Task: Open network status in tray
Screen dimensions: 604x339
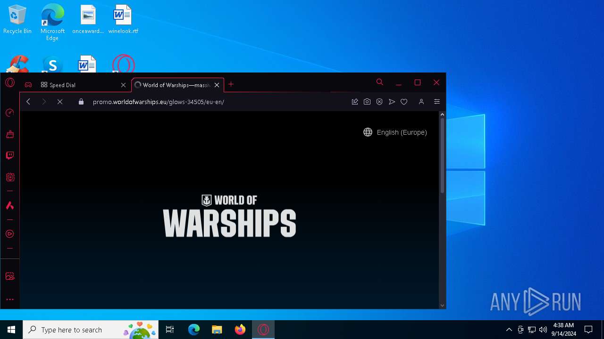Action: [x=532, y=330]
